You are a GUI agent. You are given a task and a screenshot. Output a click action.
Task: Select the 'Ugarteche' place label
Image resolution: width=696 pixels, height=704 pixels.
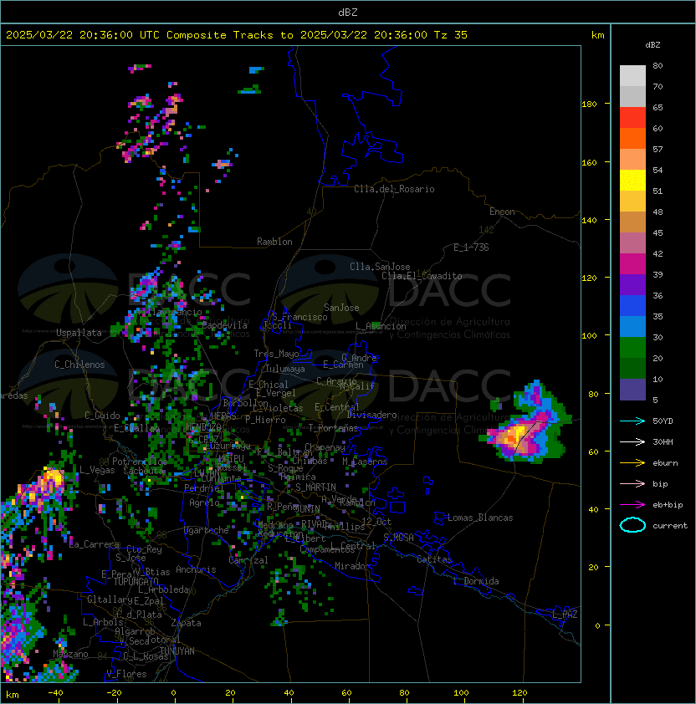coord(206,530)
